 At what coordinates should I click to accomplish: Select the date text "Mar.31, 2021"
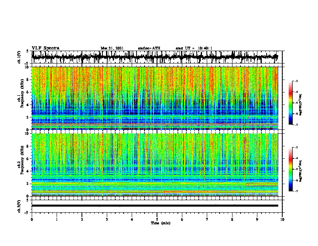pyautogui.click(x=112, y=48)
